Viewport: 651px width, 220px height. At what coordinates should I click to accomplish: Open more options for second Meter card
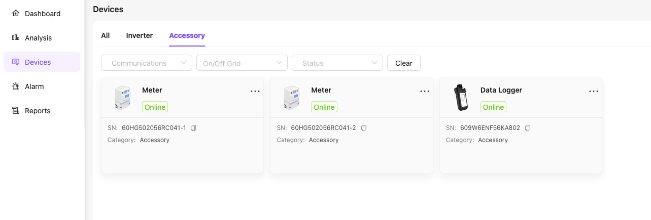click(x=425, y=91)
